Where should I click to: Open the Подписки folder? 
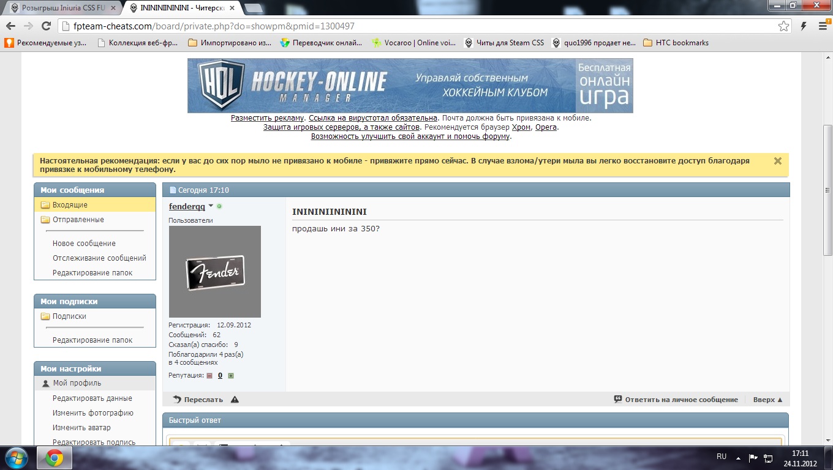click(x=69, y=316)
